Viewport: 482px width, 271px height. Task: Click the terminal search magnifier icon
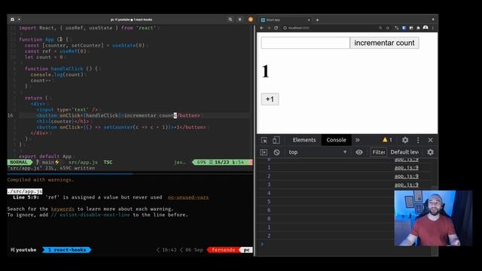230,20
